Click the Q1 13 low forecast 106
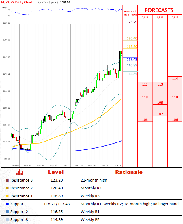Screen dimensions: 183x224 pyautogui.click(x=145, y=120)
